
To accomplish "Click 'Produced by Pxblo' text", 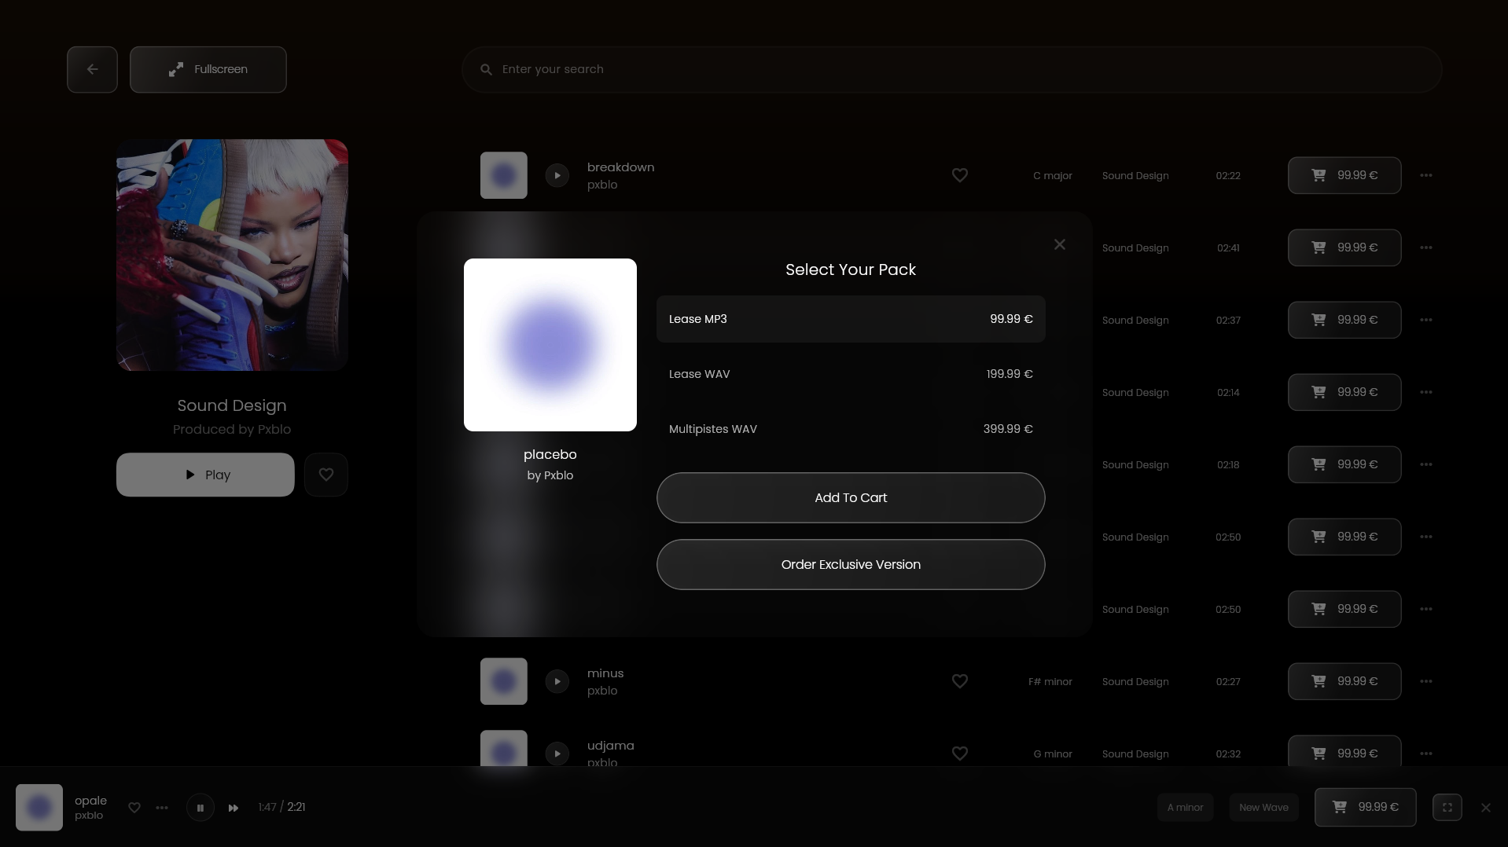I will tap(232, 429).
